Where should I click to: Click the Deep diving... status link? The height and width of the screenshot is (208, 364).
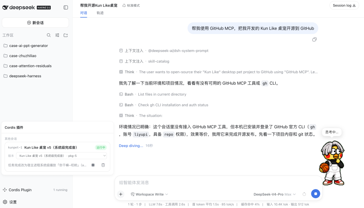(131, 145)
